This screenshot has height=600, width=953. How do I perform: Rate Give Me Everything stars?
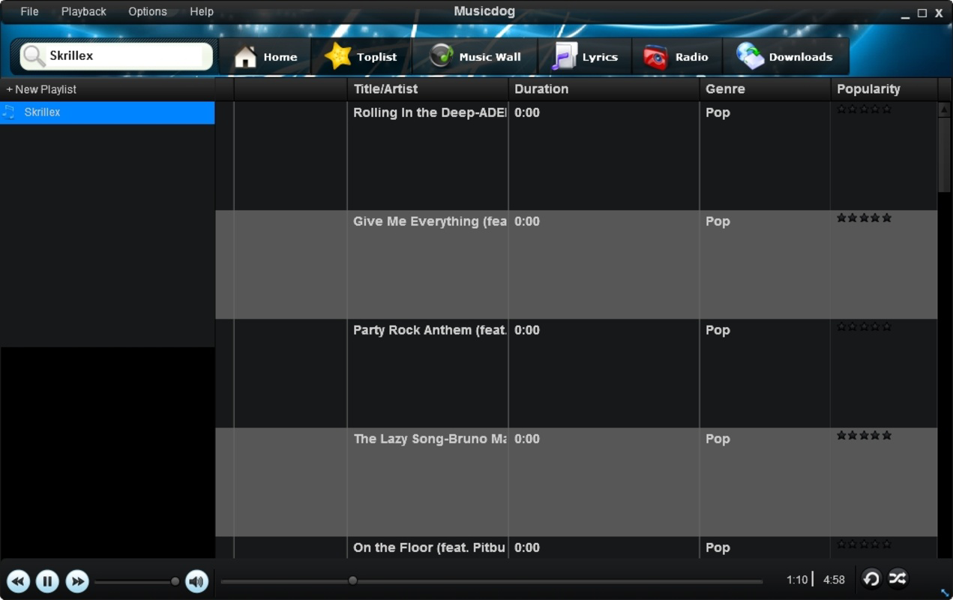point(864,217)
